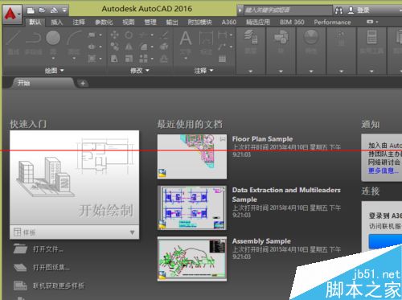Screen dimensions: 402x300
Task: Click the Open file icon in the quick access toolbar
Action: pyautogui.click(x=43, y=10)
